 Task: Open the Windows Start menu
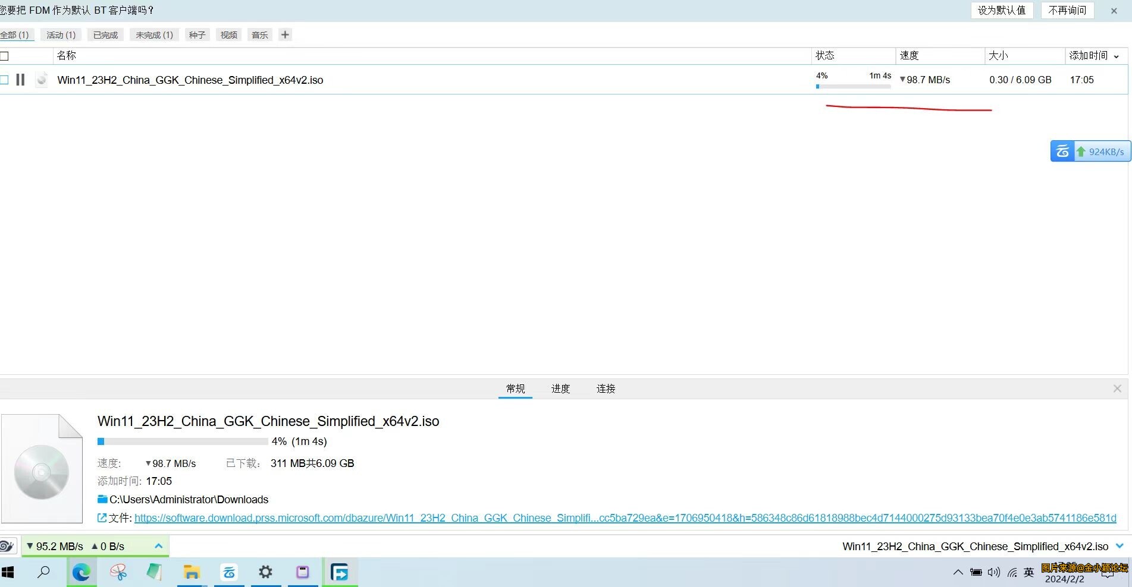pos(8,572)
